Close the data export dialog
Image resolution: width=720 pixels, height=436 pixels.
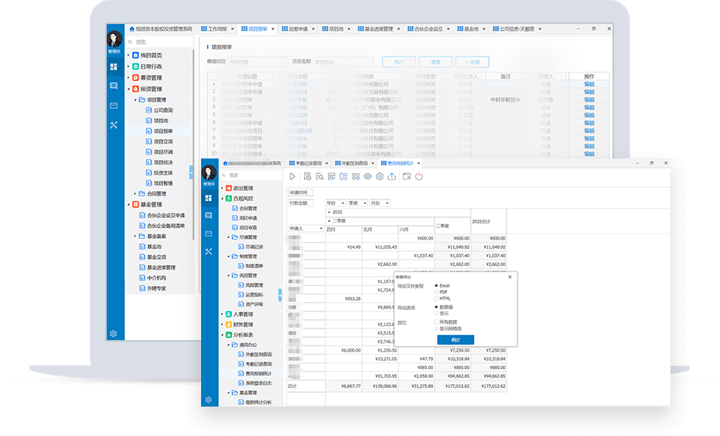tap(510, 278)
